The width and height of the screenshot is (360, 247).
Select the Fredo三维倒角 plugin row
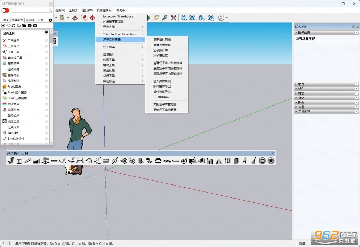pos(25,98)
